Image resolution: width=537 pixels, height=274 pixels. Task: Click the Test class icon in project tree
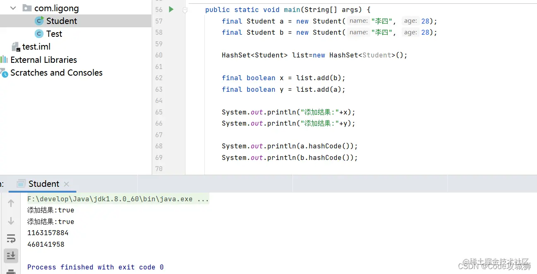pos(39,33)
